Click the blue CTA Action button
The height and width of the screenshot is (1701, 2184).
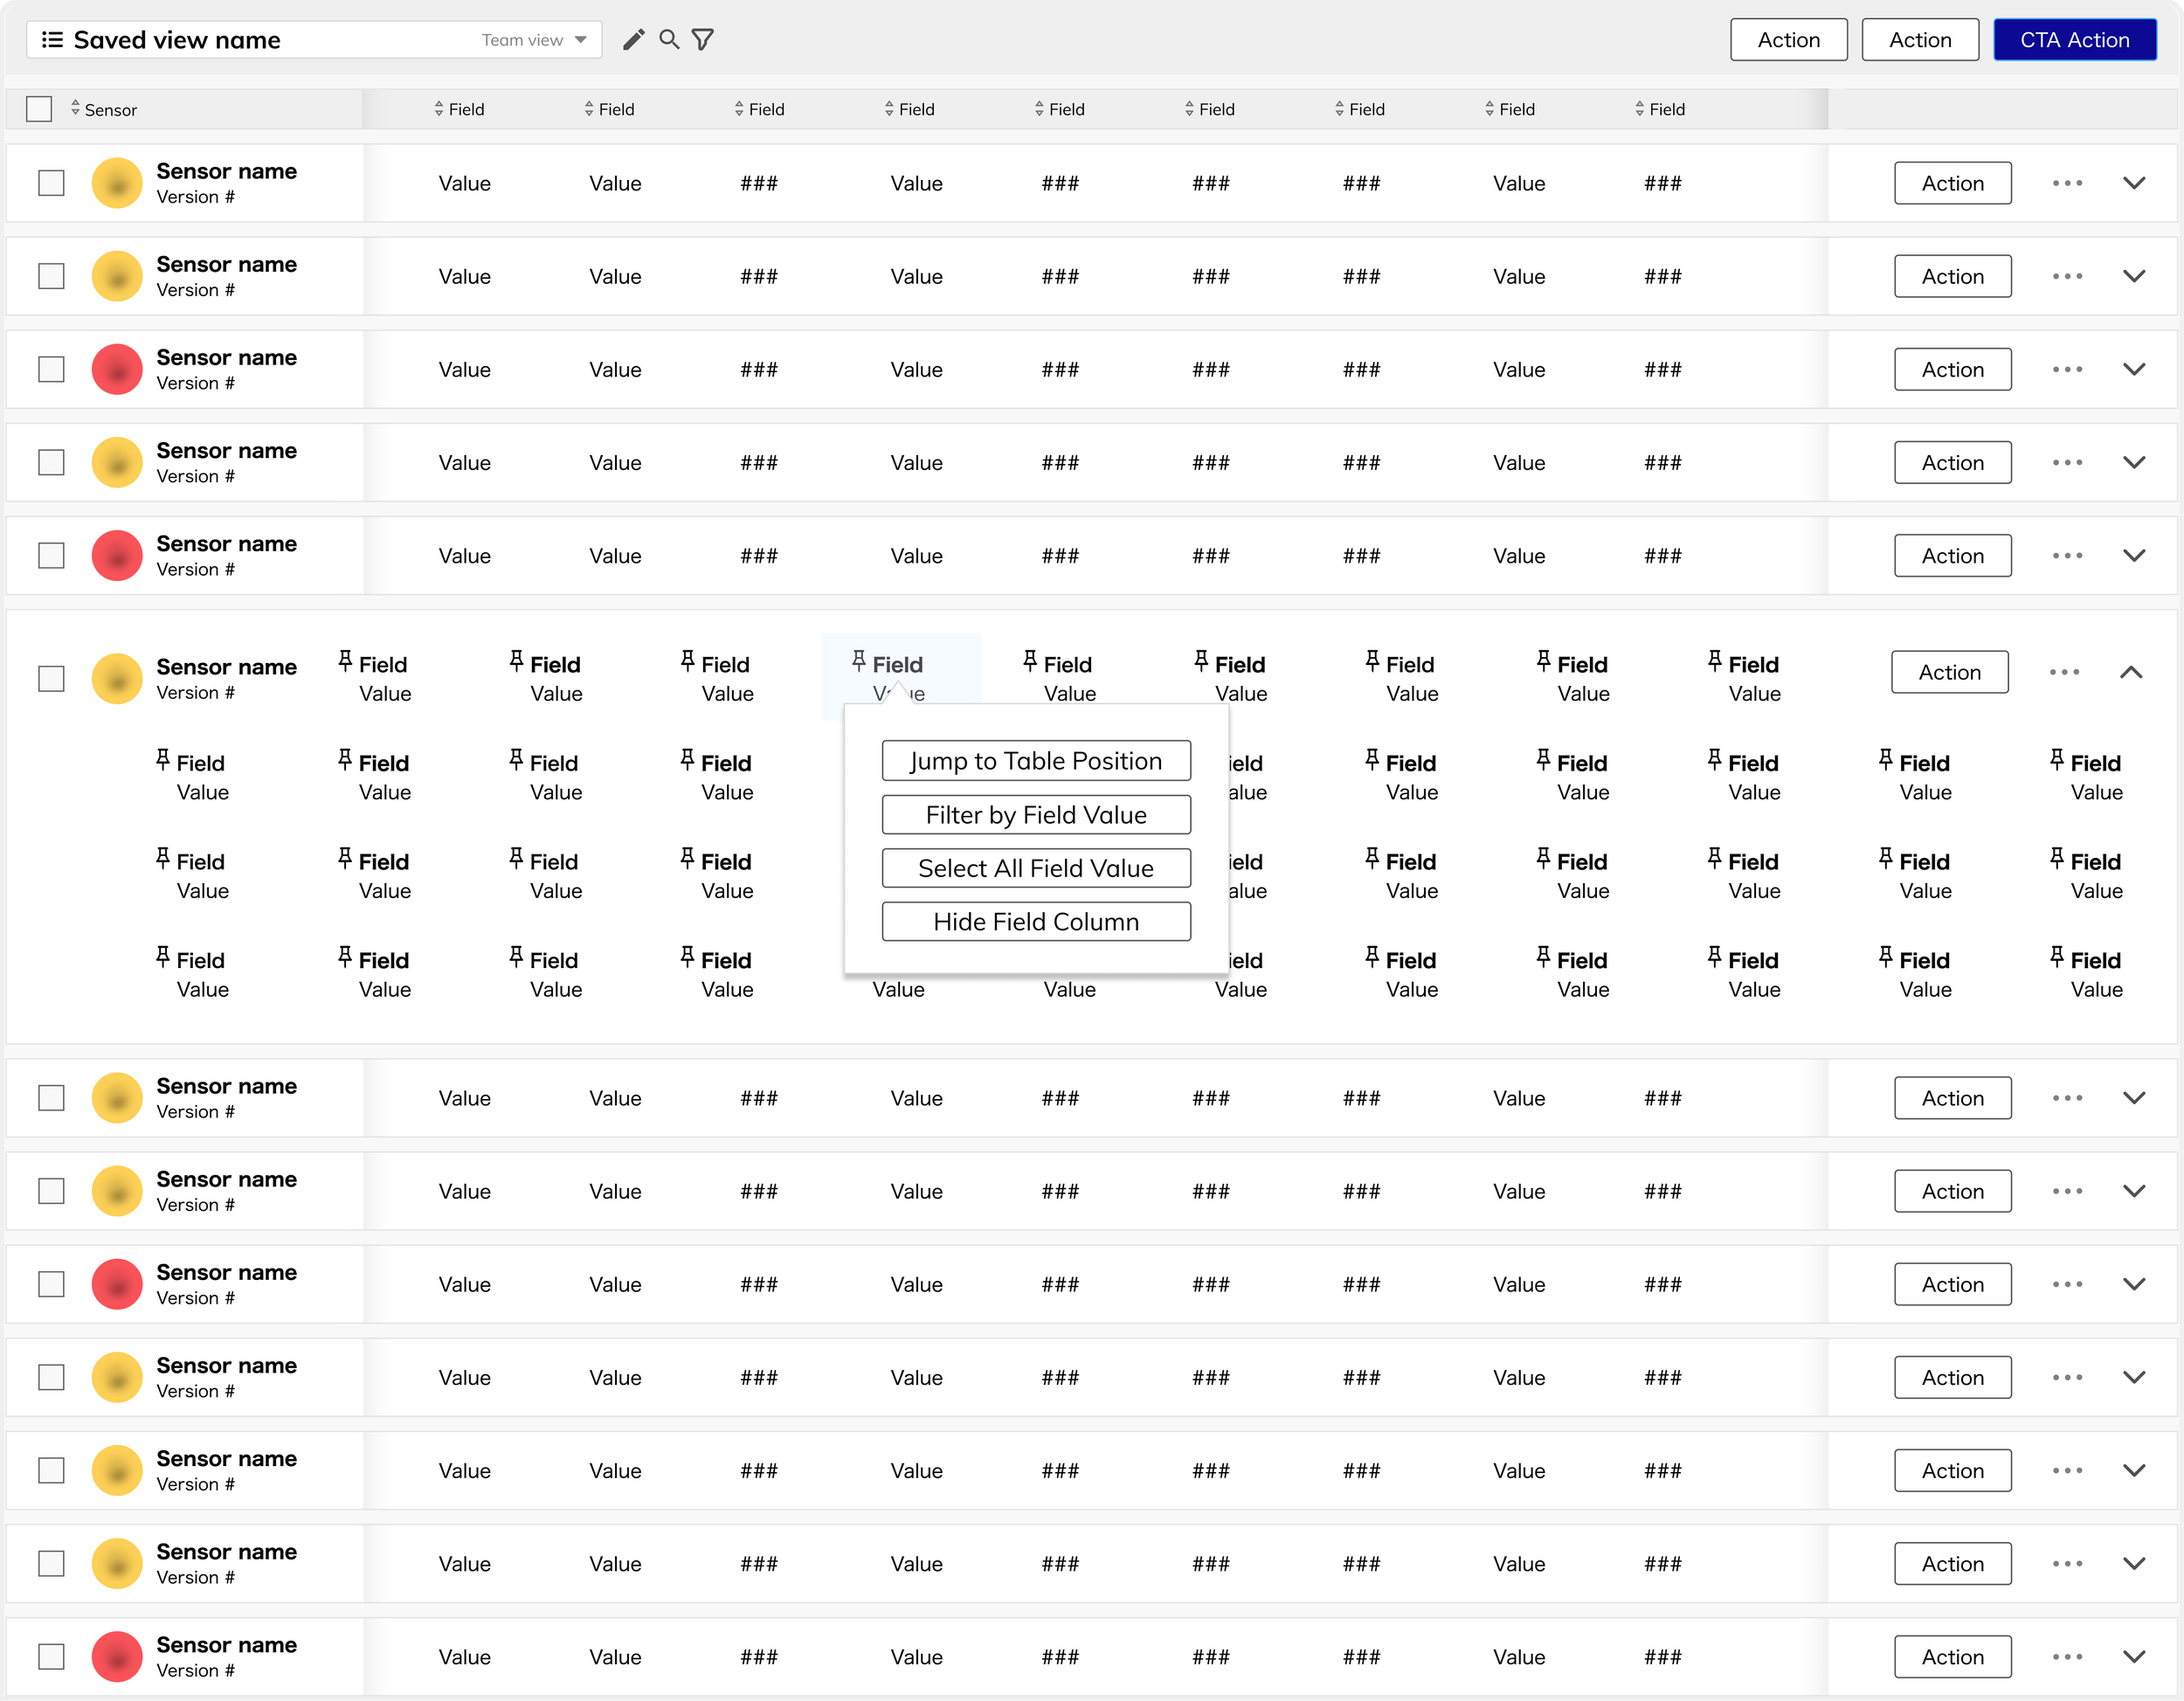[x=2074, y=40]
